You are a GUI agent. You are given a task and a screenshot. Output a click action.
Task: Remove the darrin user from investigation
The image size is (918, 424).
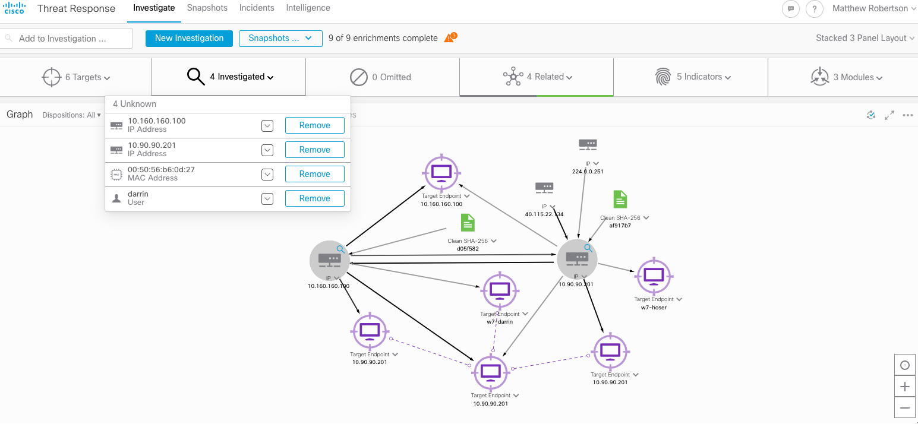(x=314, y=198)
